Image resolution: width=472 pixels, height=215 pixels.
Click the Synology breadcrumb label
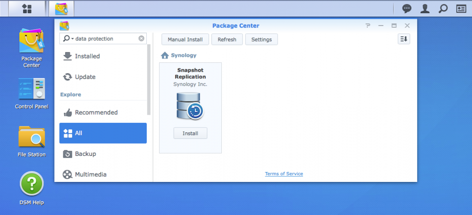click(x=184, y=55)
